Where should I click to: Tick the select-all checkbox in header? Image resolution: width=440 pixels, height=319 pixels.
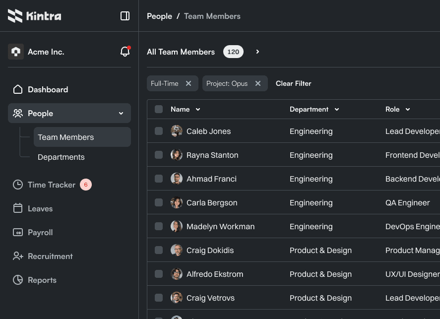[159, 109]
